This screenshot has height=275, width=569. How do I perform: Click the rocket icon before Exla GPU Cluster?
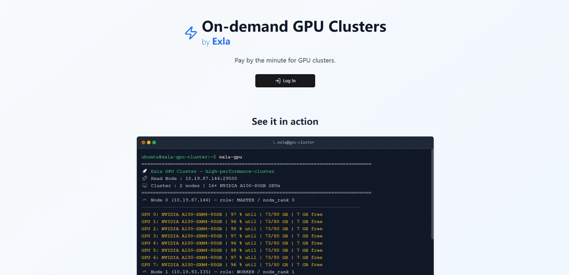point(144,171)
